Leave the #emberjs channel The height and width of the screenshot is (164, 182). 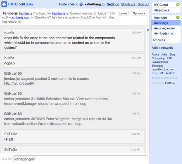123,13
